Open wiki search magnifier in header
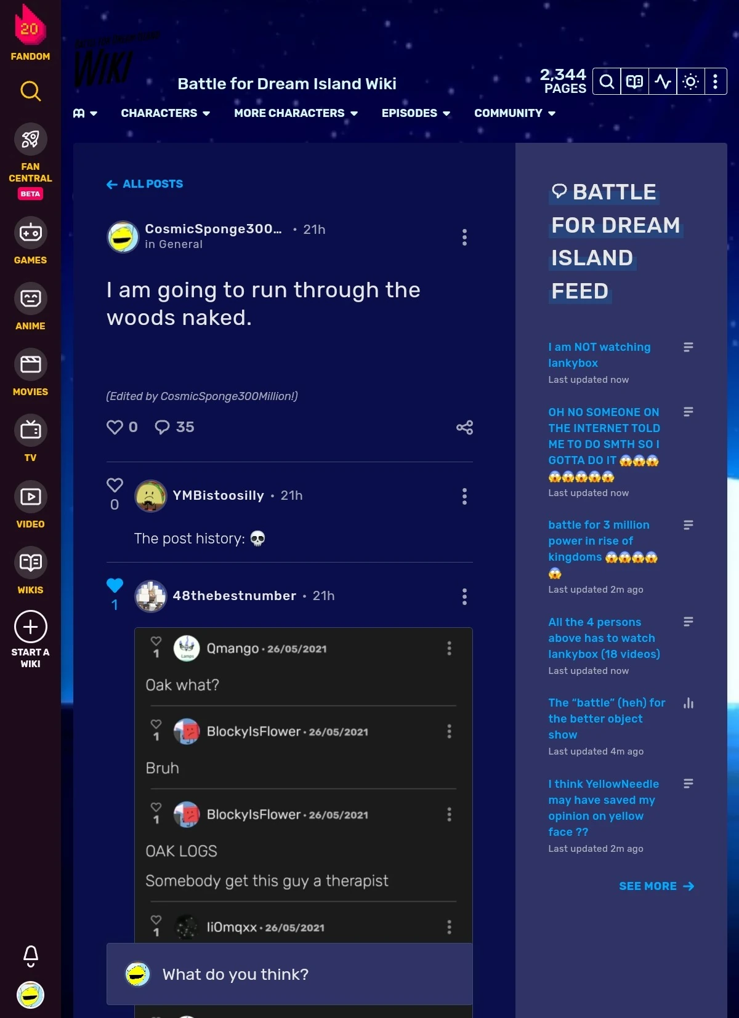This screenshot has width=739, height=1018. [607, 81]
